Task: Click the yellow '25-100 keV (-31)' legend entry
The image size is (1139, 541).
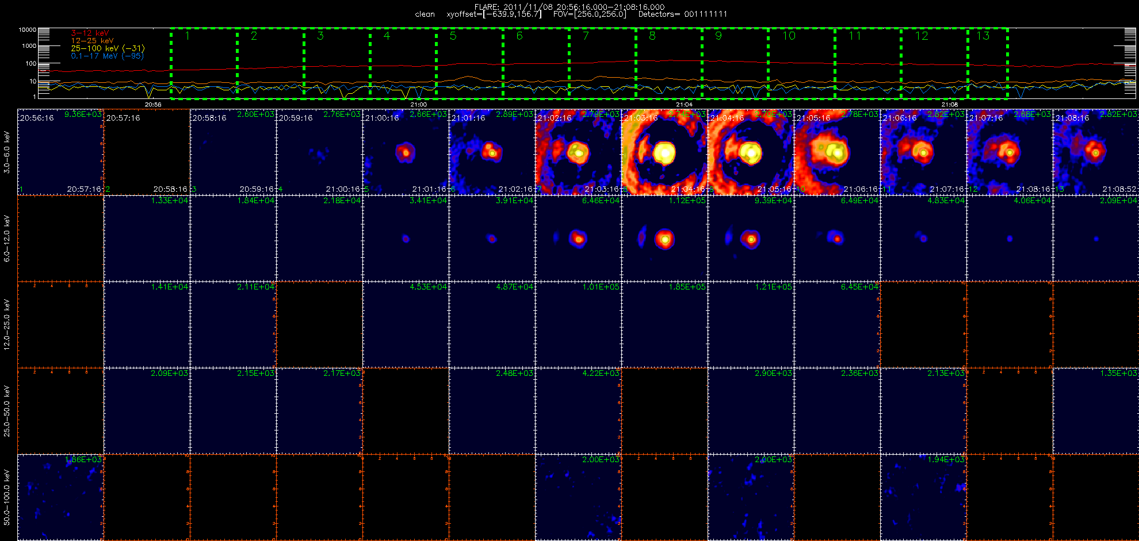Action: 108,48
